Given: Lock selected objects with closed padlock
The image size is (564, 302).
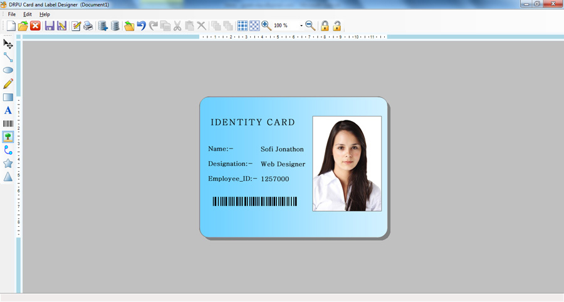Looking at the screenshot, I should point(325,26).
